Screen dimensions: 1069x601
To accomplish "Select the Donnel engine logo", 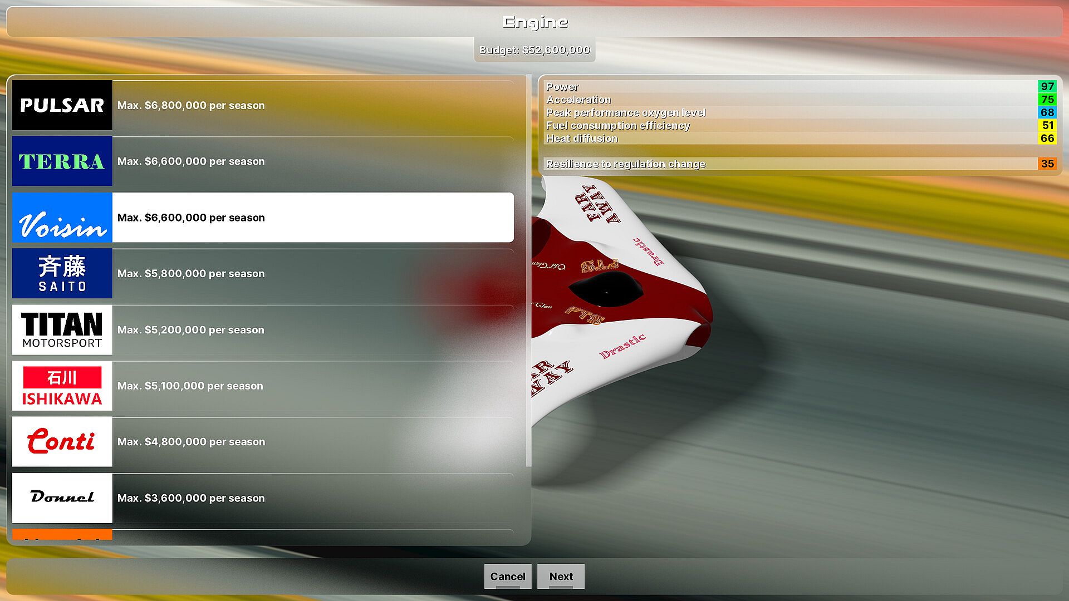I will [62, 498].
